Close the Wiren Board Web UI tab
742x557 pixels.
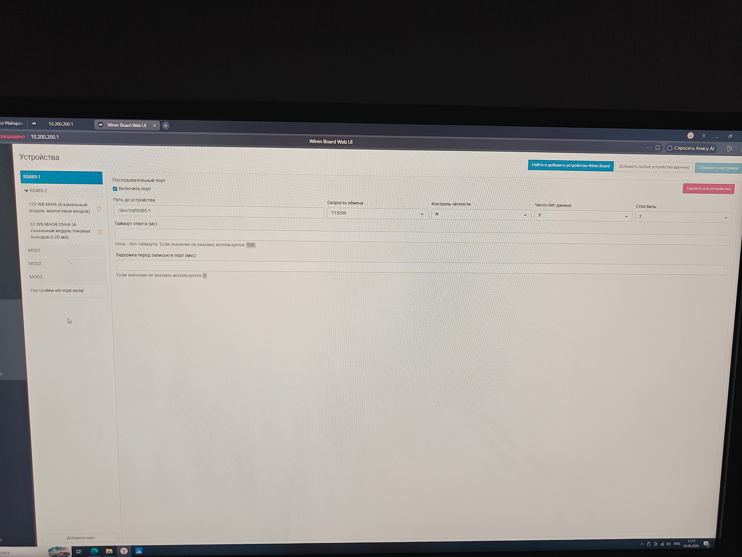(155, 125)
